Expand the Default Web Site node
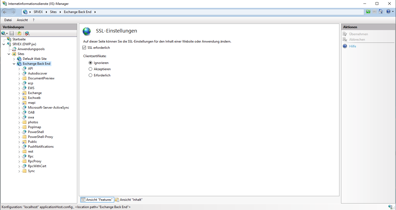This screenshot has height=210, width=396. (14, 59)
